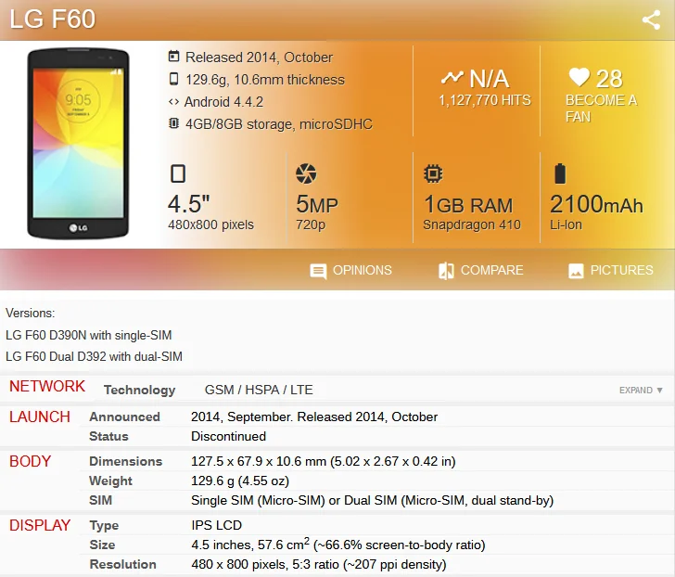The height and width of the screenshot is (577, 675).
Task: Click the storage chip icon
Action: click(173, 123)
